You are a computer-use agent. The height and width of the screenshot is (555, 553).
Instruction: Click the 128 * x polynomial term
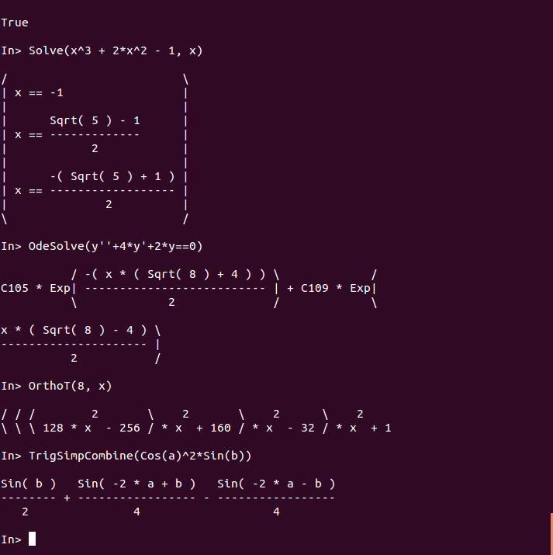click(67, 428)
